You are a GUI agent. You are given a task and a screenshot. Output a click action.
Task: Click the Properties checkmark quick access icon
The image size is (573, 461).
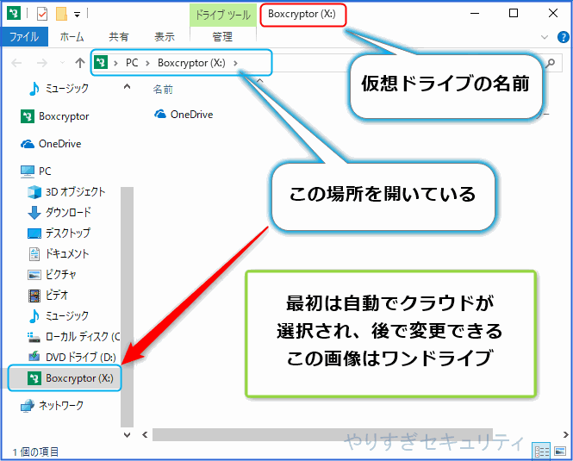tap(42, 15)
